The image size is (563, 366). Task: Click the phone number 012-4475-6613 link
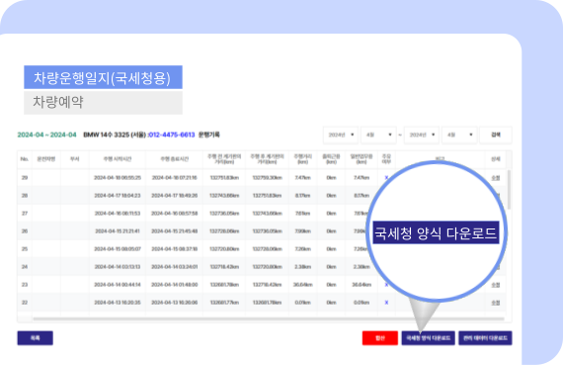point(172,135)
